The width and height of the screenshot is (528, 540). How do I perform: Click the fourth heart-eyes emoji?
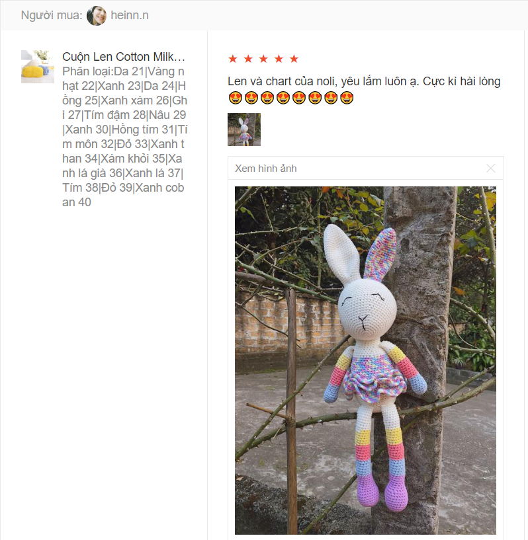(283, 98)
